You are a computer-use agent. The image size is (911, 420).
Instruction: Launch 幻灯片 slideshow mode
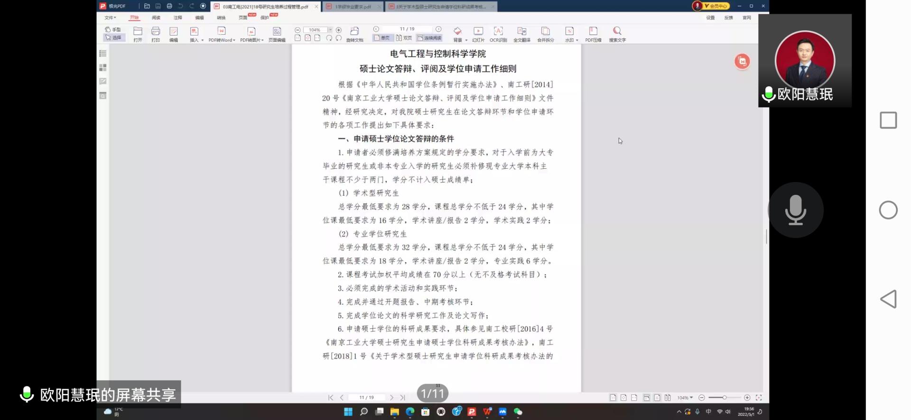tap(478, 31)
